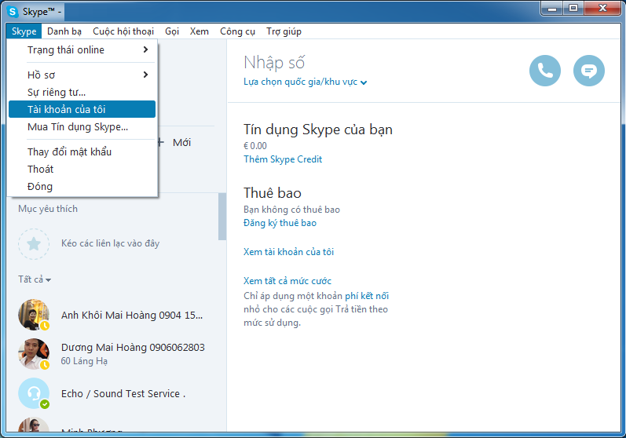Click the favorites star placeholder icon
The image size is (626, 438).
click(34, 243)
